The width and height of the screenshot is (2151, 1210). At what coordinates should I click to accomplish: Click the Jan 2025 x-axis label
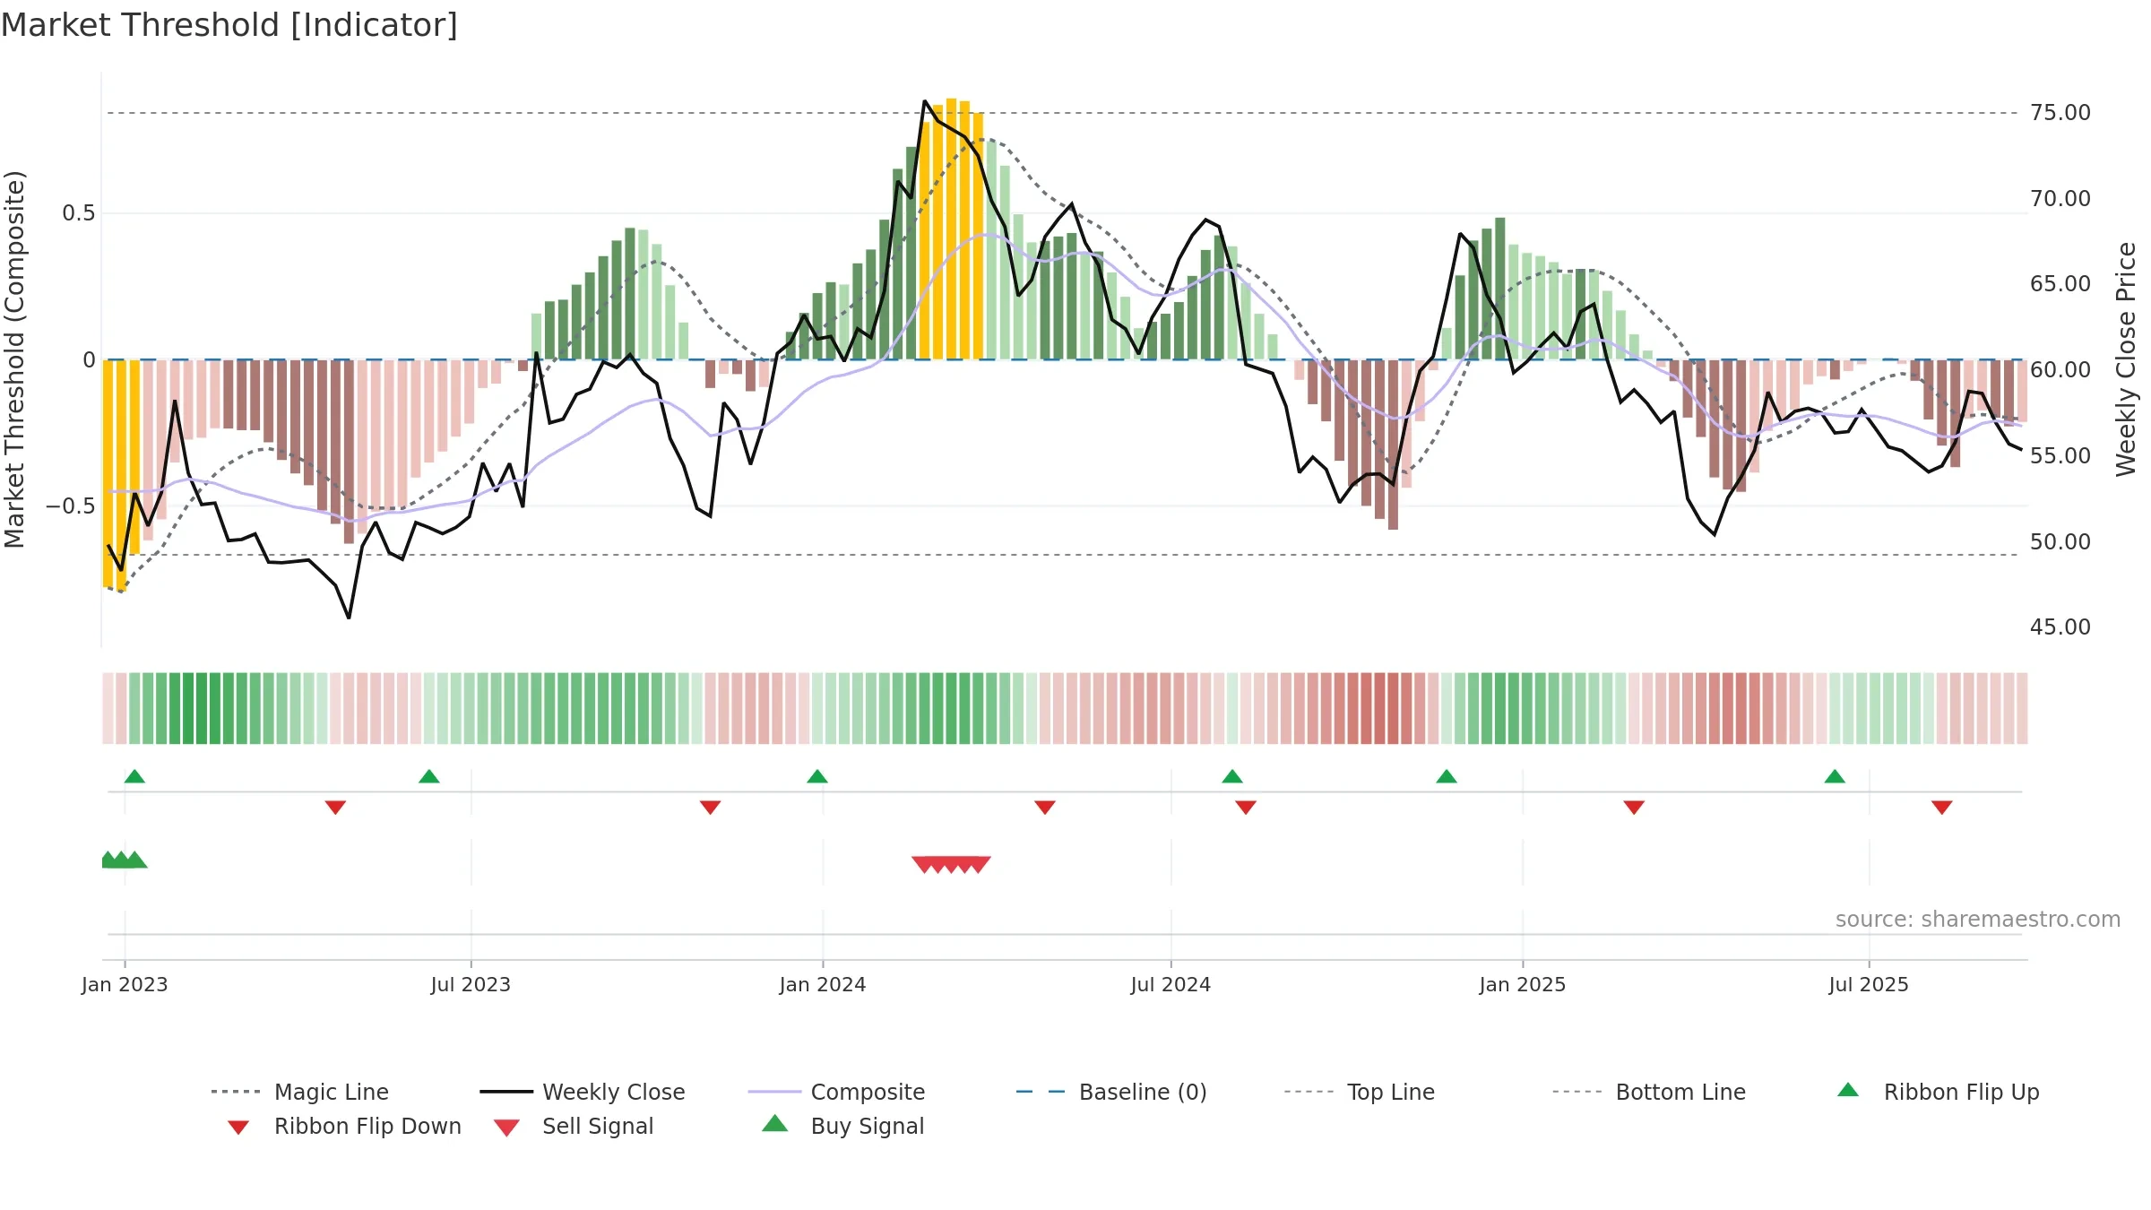coord(1523,984)
